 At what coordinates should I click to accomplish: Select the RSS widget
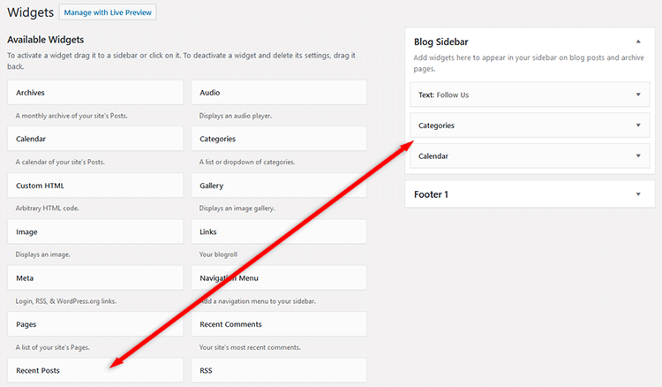(x=279, y=370)
